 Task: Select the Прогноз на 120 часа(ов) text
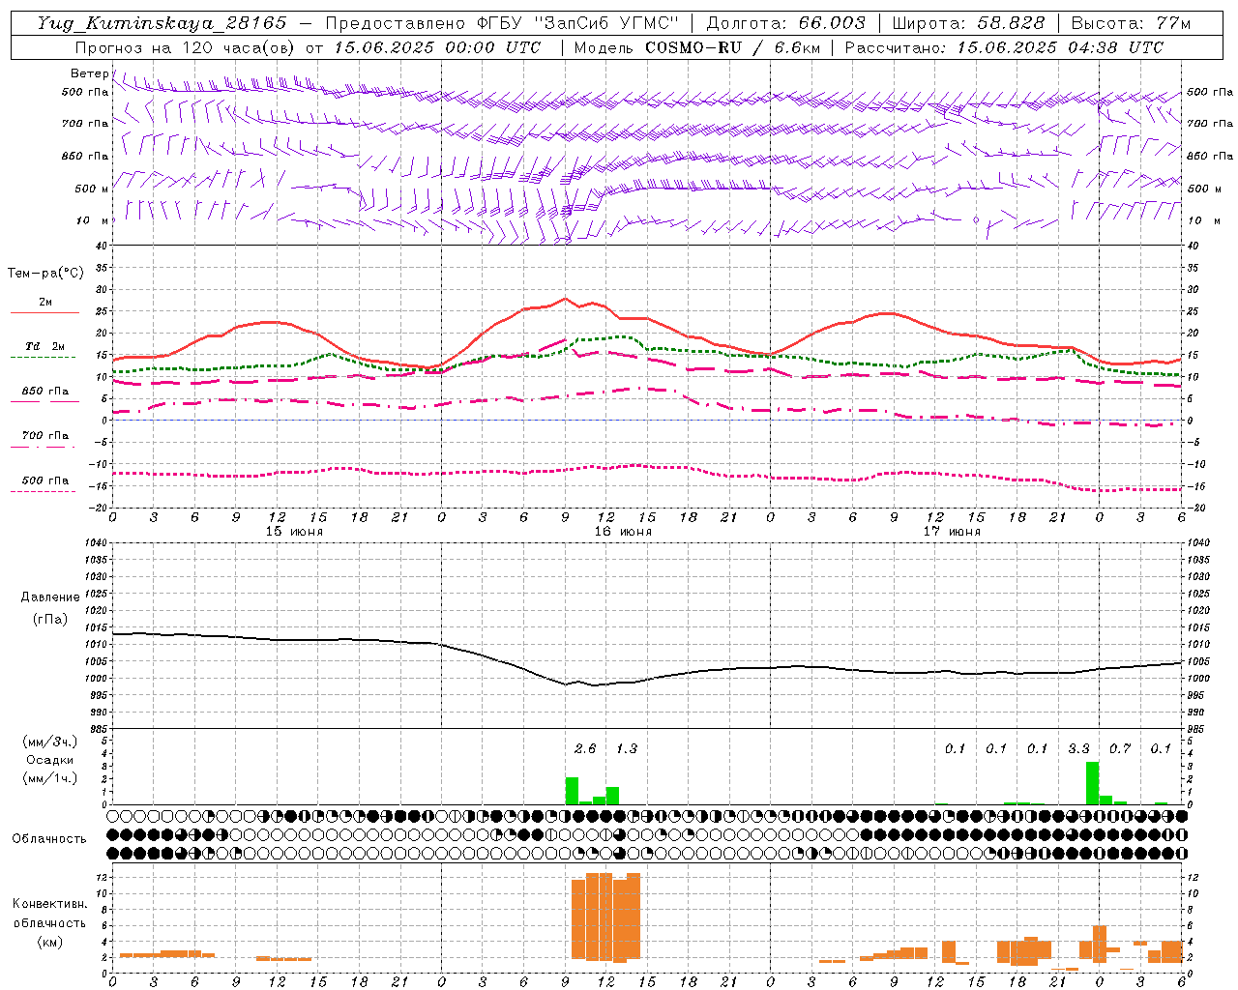pyautogui.click(x=187, y=47)
